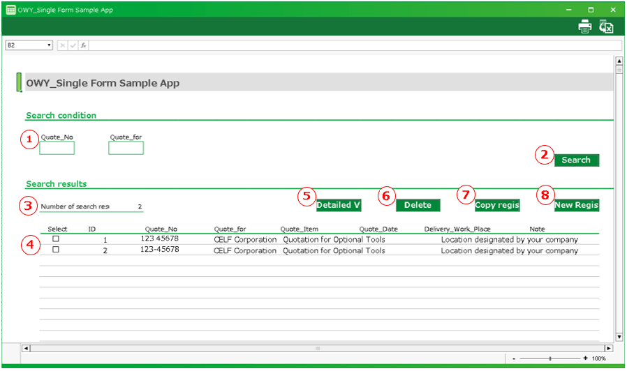The width and height of the screenshot is (627, 371).
Task: Click the zoom slider handle
Action: click(550, 358)
